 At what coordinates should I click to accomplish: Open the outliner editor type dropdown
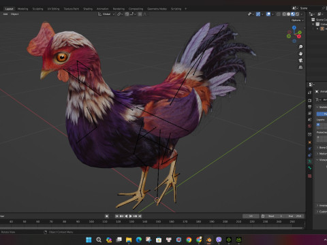tap(313, 14)
